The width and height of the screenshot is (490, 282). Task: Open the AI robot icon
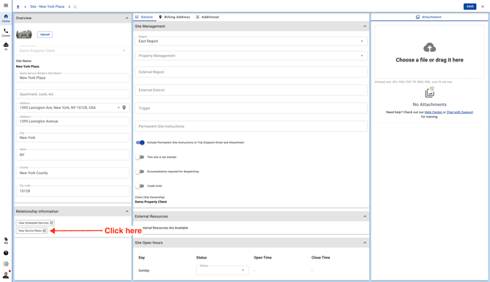coord(6,46)
